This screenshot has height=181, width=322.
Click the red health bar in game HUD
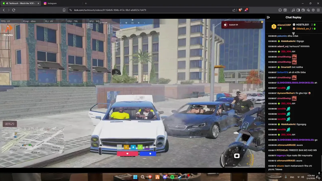127,154
